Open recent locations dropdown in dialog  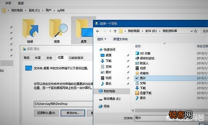click(x=110, y=31)
